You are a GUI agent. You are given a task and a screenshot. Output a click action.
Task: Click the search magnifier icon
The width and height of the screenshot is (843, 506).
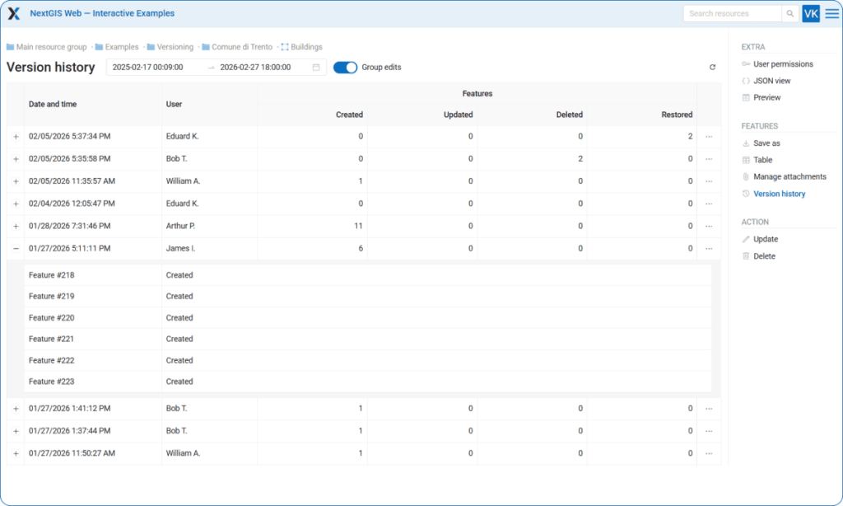tap(789, 14)
